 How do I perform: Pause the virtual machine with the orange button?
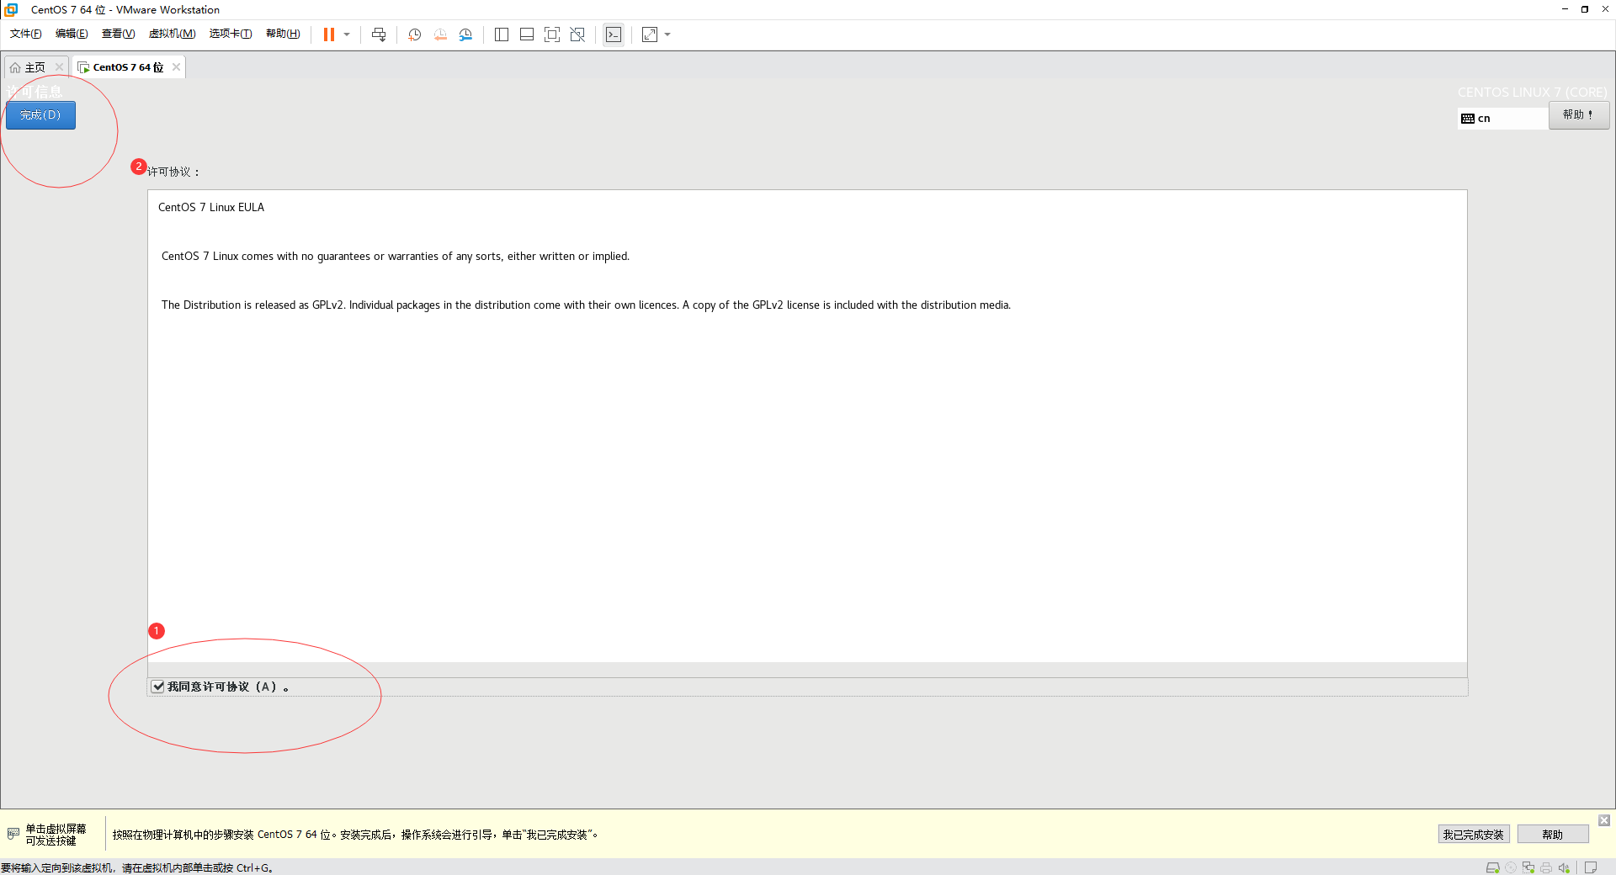pos(329,34)
